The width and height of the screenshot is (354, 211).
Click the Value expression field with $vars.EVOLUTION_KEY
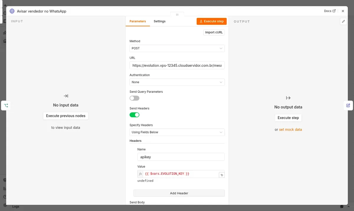[181, 174]
